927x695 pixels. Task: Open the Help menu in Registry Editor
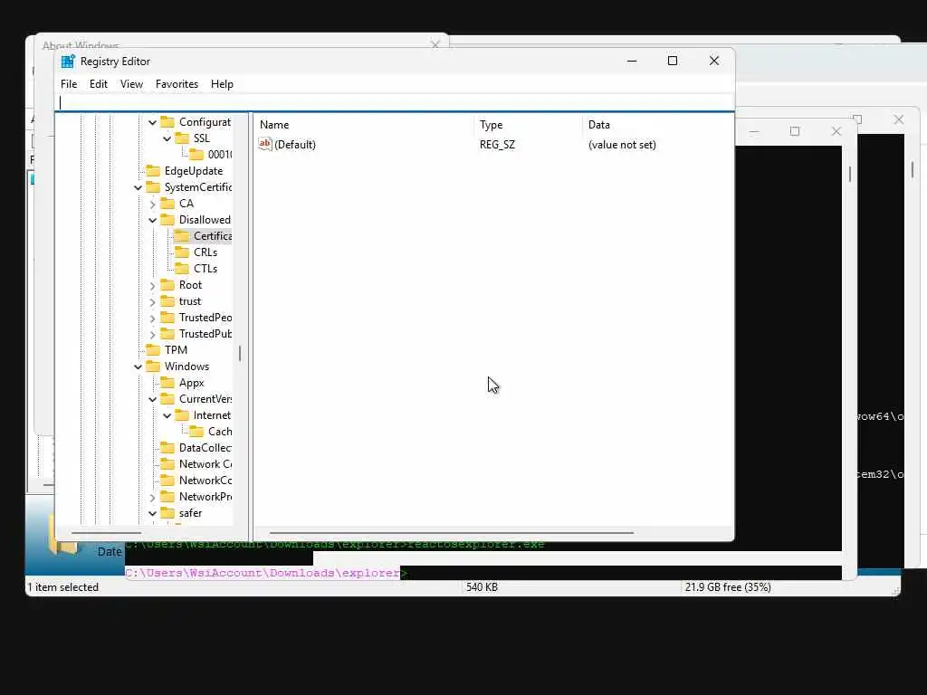click(x=222, y=84)
